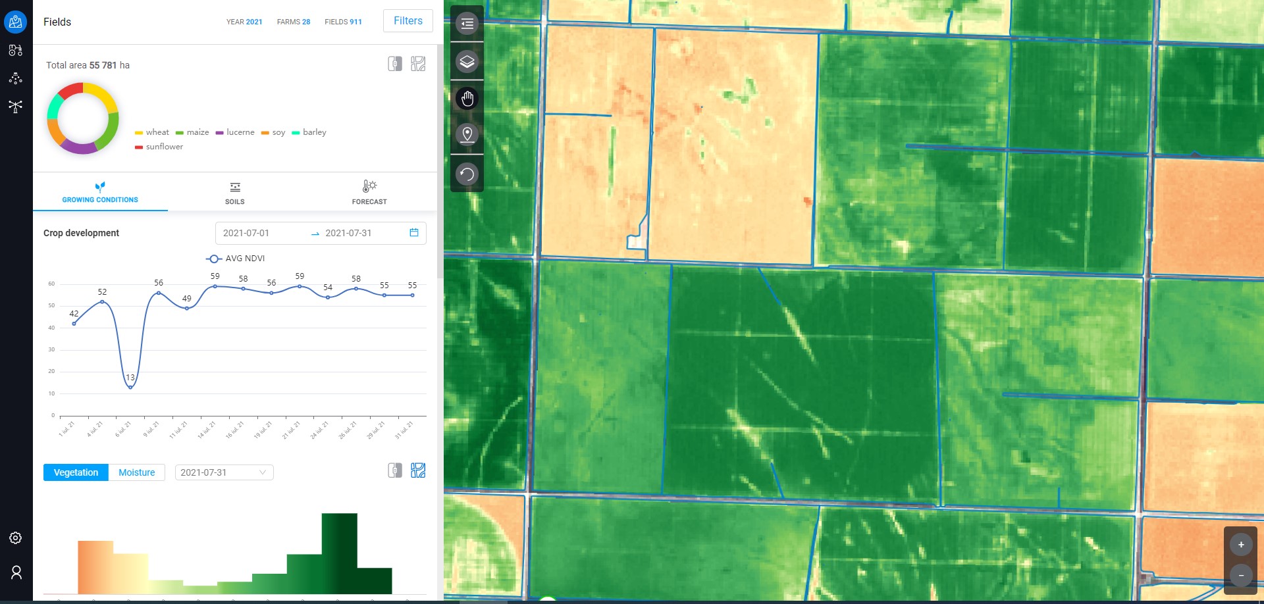Toggle AVG NDVI series legend
Viewport: 1264px width, 604px height.
(235, 259)
